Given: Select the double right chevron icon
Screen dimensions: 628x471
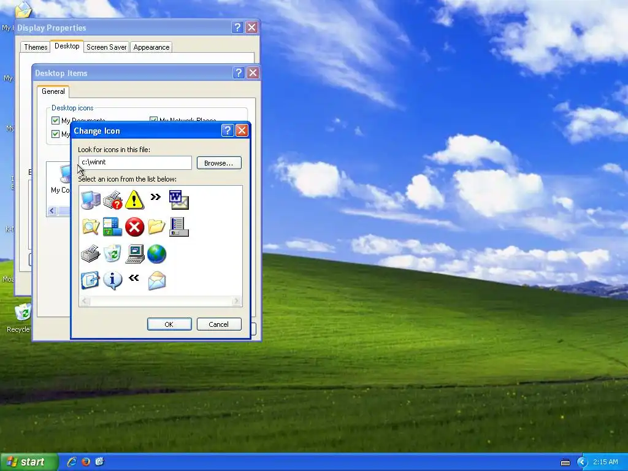Looking at the screenshot, I should (x=156, y=197).
